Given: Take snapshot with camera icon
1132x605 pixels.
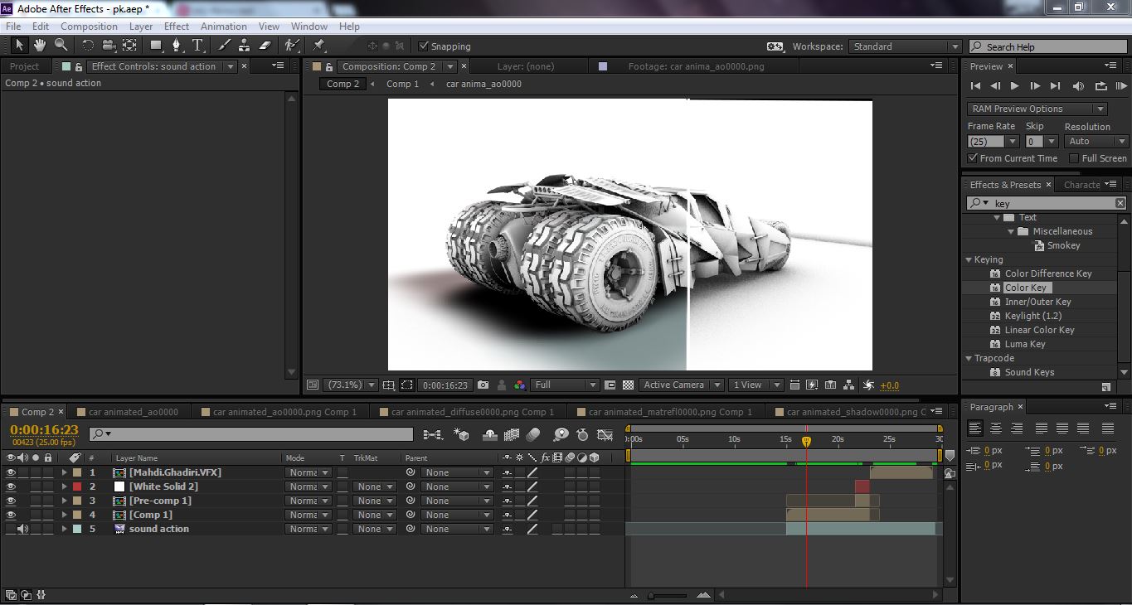Looking at the screenshot, I should [x=483, y=385].
